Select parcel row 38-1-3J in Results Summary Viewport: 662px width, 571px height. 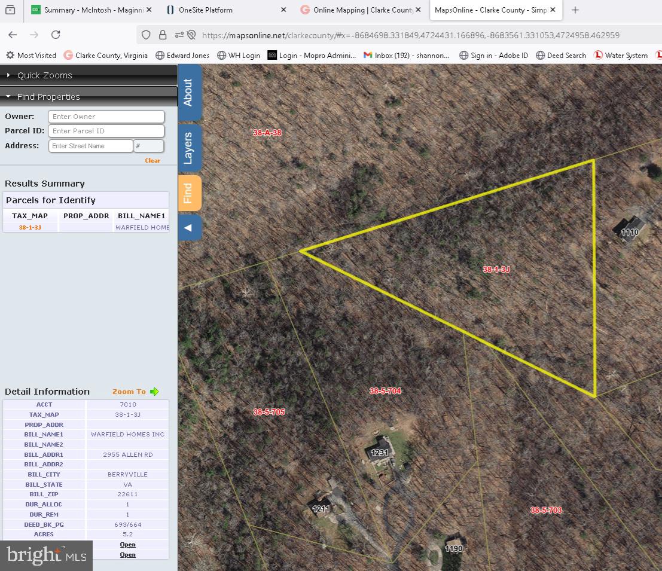coord(30,227)
